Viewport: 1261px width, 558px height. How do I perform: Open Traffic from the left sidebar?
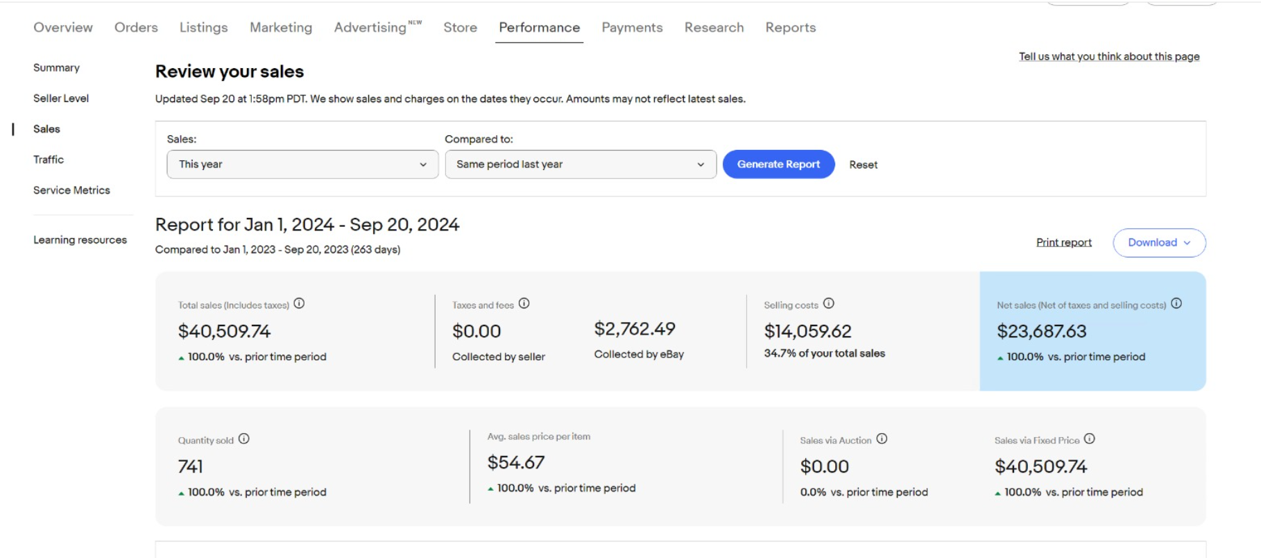pyautogui.click(x=49, y=160)
